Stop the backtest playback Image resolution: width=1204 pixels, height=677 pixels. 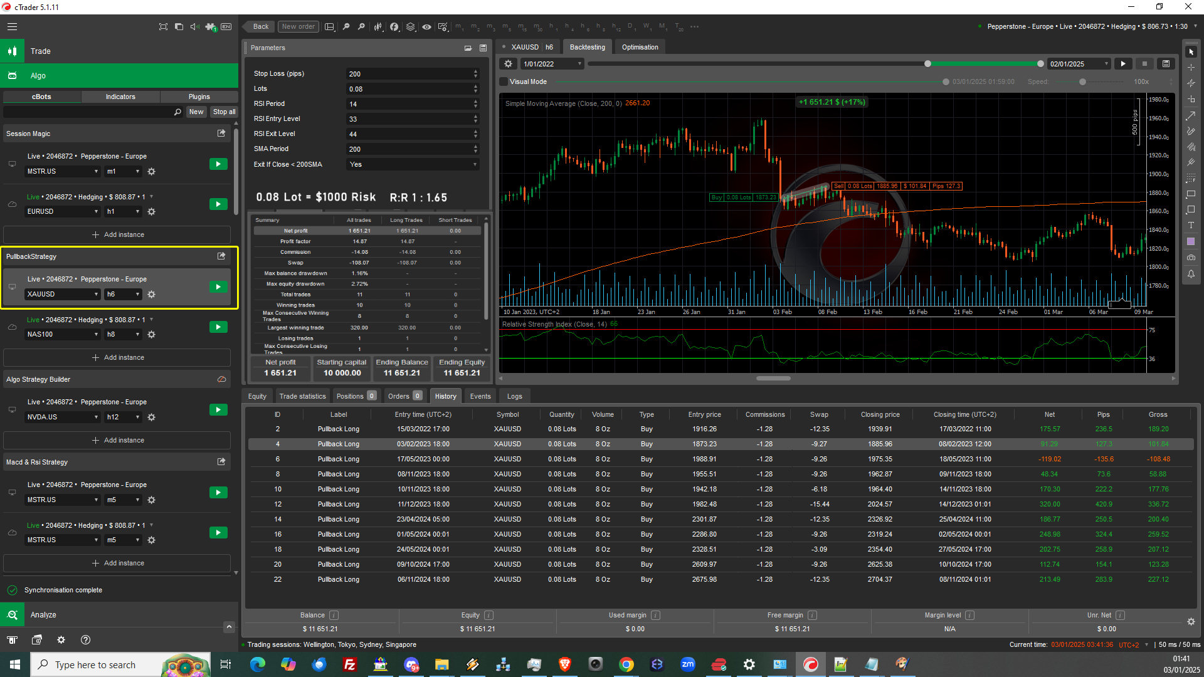pos(1144,64)
